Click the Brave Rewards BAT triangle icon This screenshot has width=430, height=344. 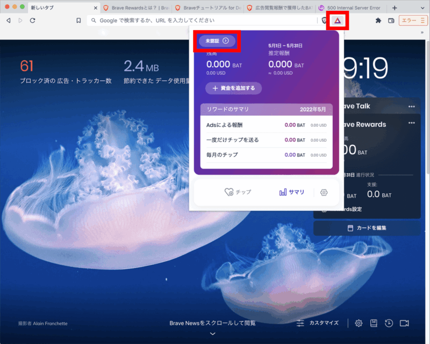[338, 20]
